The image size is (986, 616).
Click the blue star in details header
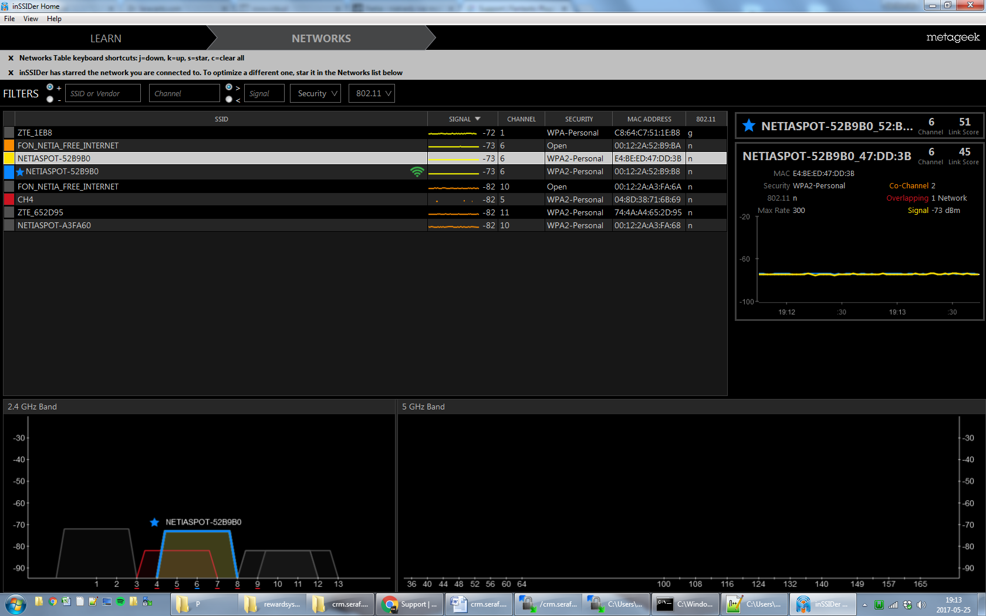[x=748, y=126]
